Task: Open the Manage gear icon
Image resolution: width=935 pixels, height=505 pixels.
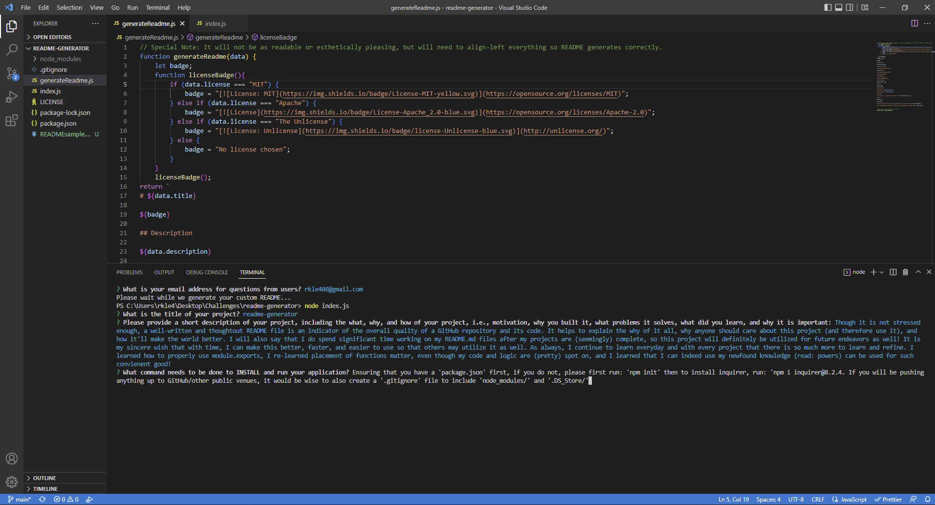Action: (x=12, y=482)
